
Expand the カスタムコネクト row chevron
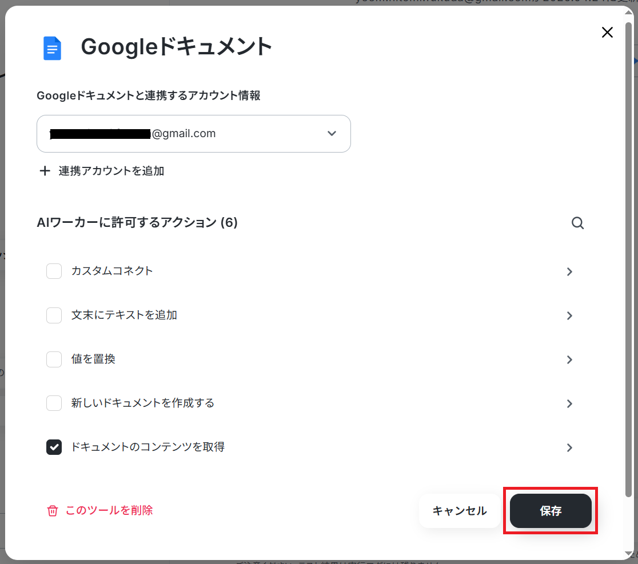click(x=569, y=271)
